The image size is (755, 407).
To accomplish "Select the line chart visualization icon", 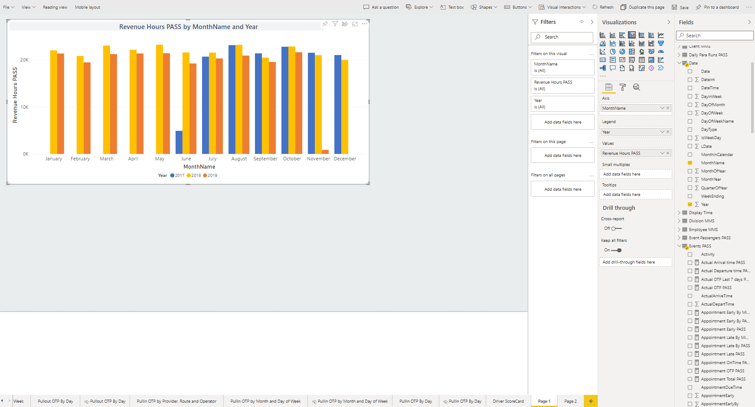I will 661,35.
